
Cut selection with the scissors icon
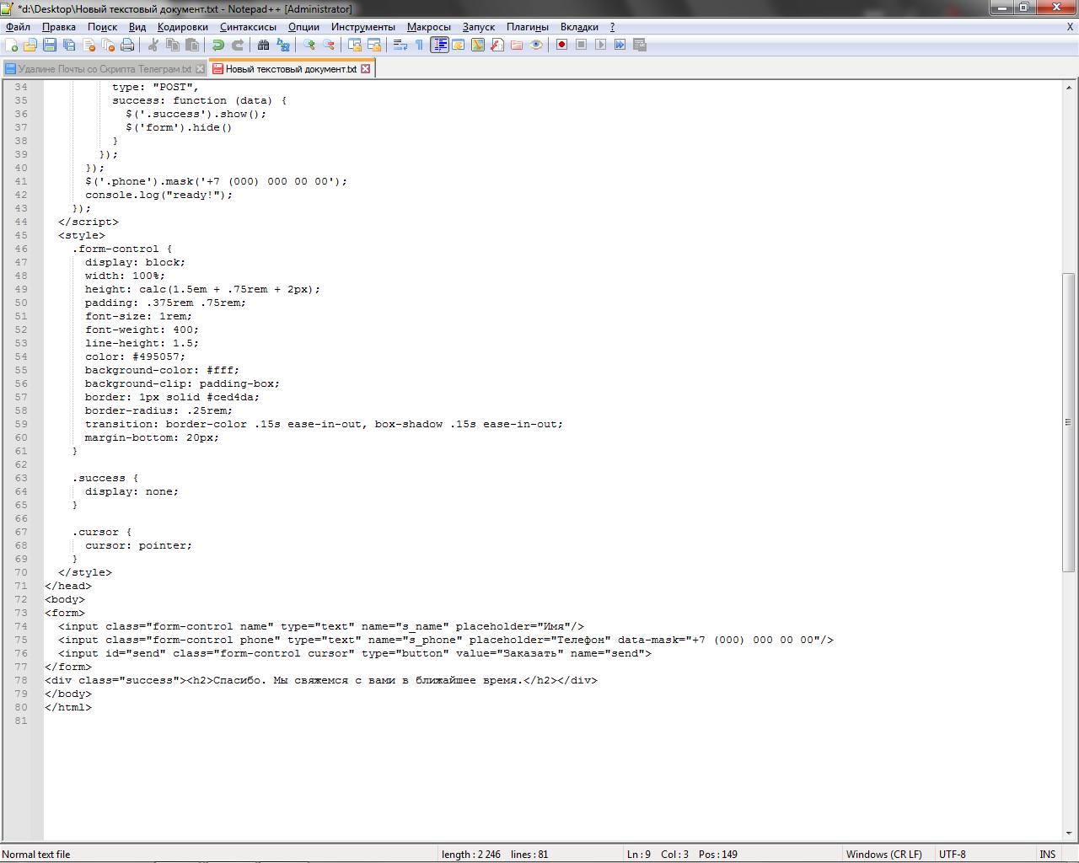click(153, 45)
